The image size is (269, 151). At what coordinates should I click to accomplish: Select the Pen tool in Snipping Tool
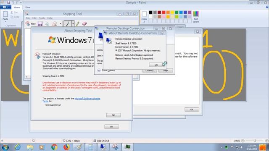point(67,23)
